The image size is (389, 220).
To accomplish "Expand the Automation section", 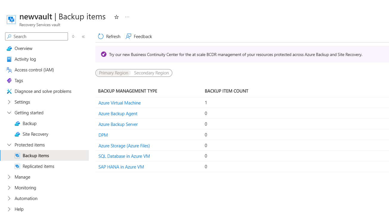I will [x=9, y=199].
